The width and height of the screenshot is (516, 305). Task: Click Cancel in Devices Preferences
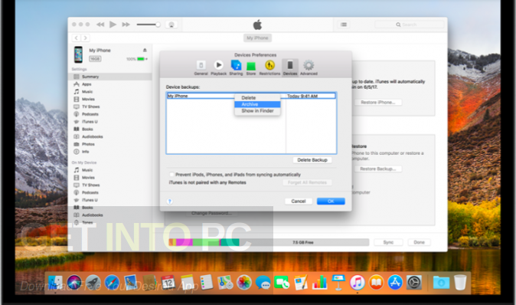299,202
